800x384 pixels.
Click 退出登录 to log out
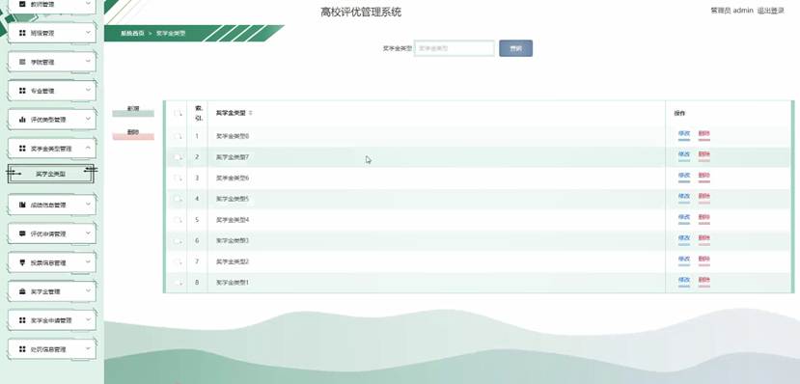click(770, 11)
